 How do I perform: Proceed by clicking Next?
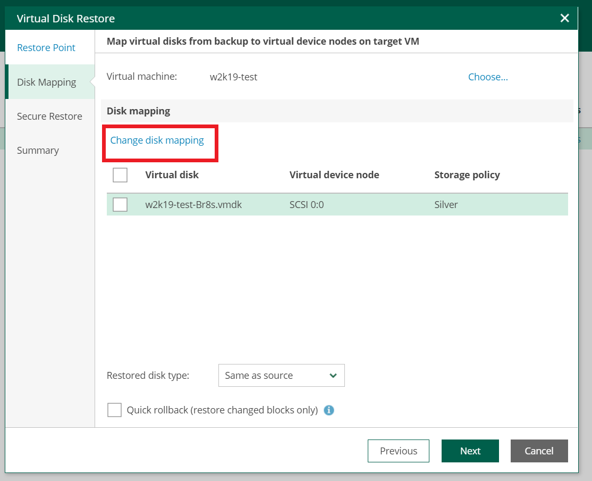pos(470,451)
